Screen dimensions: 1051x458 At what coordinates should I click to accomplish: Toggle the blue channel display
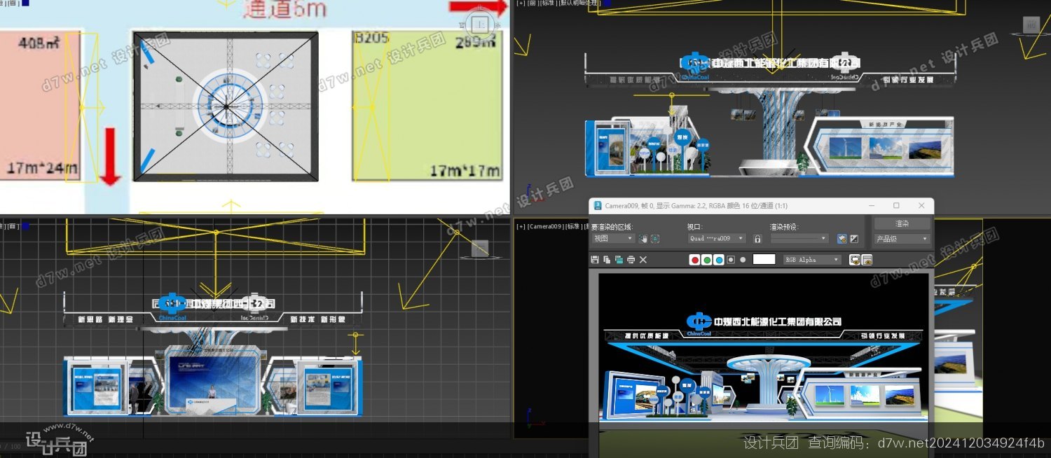(x=719, y=260)
